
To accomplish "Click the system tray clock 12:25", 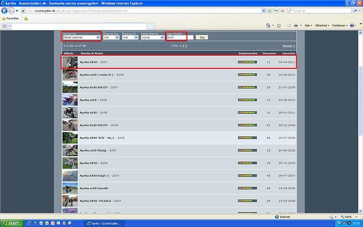I will point(356,224).
